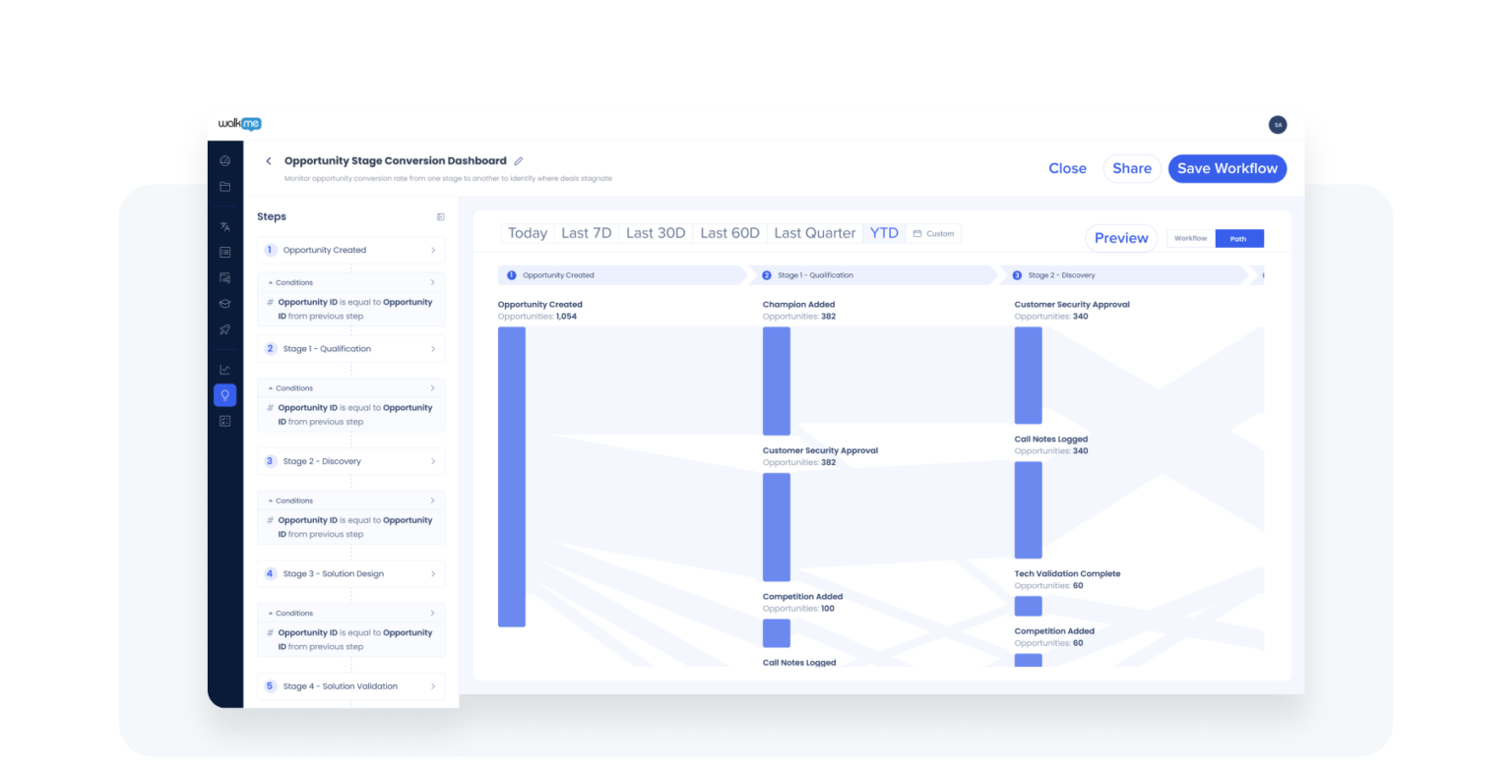Screen dimensions: 1512x768
Task: Open the rocket launch icon in sidebar
Action: coord(224,329)
